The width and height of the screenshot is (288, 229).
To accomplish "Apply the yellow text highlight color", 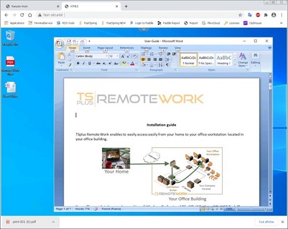I will [124, 64].
